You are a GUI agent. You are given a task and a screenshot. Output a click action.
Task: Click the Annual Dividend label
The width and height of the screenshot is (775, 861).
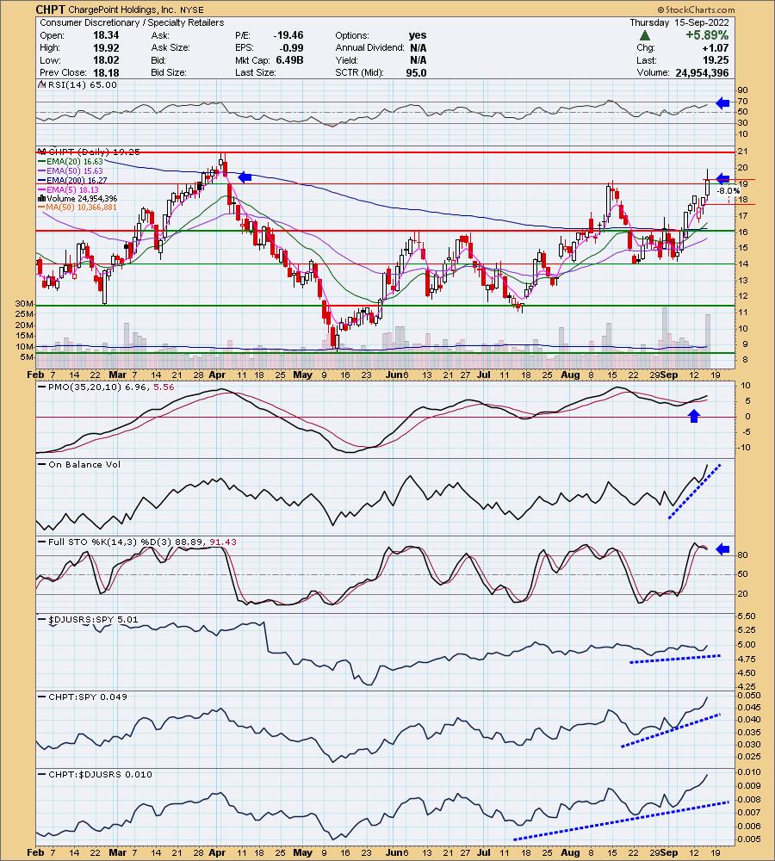click(368, 47)
